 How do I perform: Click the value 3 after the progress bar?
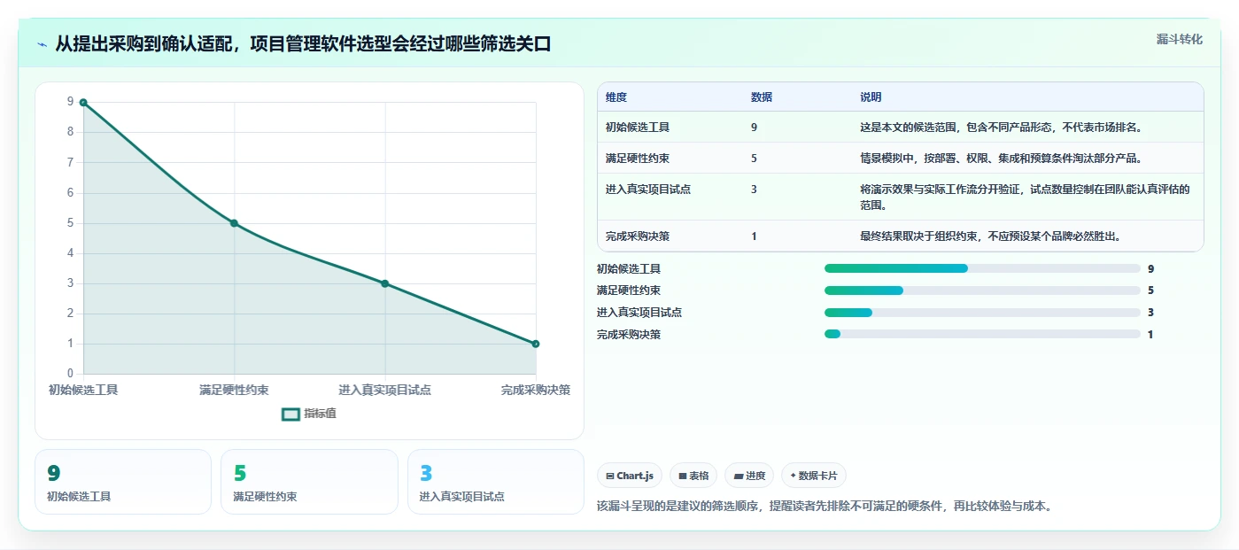point(1150,313)
